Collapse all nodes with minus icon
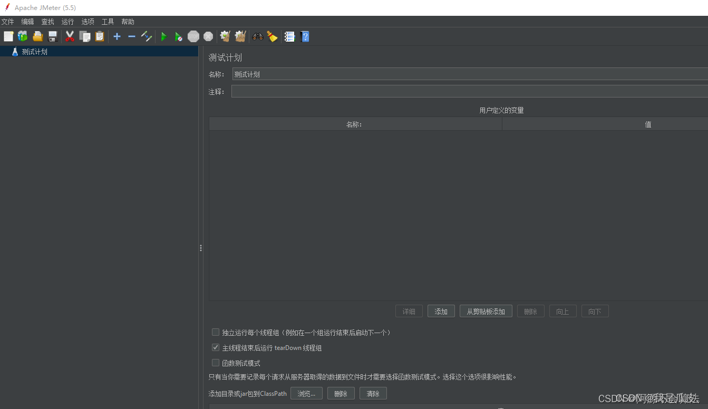The width and height of the screenshot is (708, 409). 132,36
